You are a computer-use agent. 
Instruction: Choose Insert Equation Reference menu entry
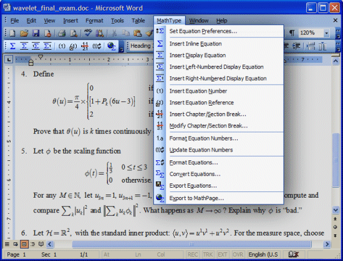[219, 103]
